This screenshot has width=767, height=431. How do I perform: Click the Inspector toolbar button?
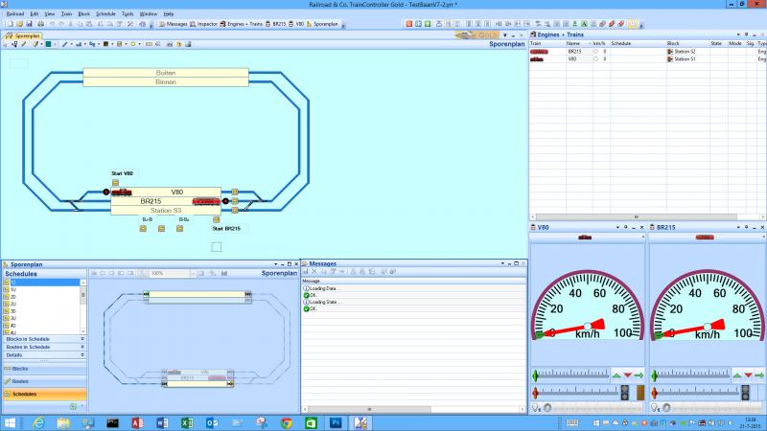tap(203, 24)
